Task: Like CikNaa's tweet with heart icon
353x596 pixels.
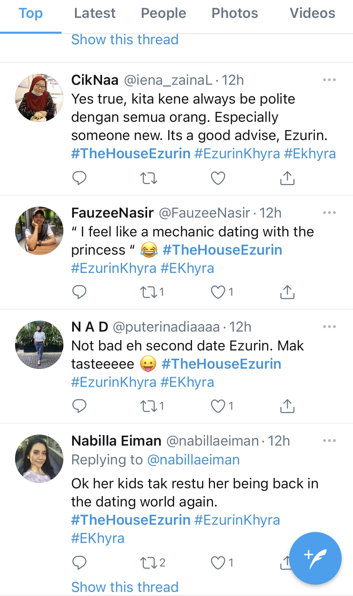Action: click(x=218, y=178)
